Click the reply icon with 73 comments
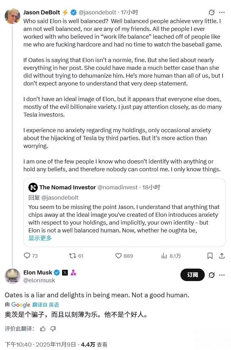Image resolution: width=231 pixels, height=350 pixels. (27, 256)
